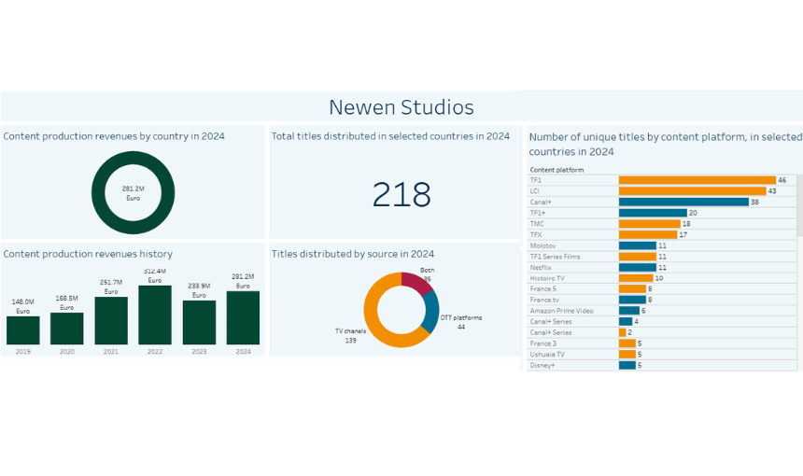Screen dimensions: 803x476
Task: Click the 2024 revenue history bar
Action: click(243, 318)
